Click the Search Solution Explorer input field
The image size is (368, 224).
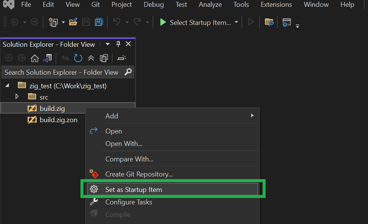coord(62,72)
